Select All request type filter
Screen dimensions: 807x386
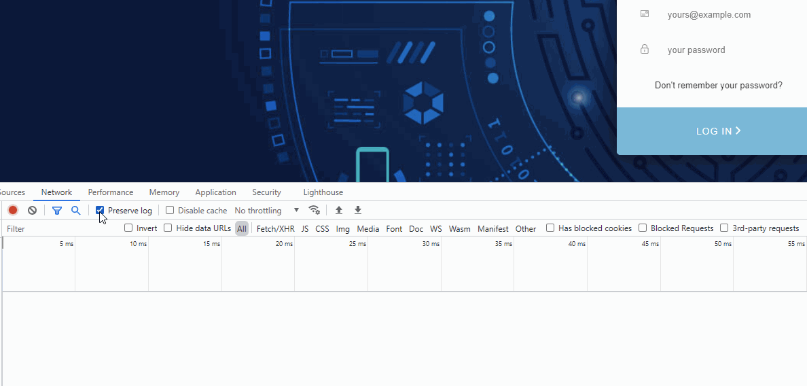point(242,228)
